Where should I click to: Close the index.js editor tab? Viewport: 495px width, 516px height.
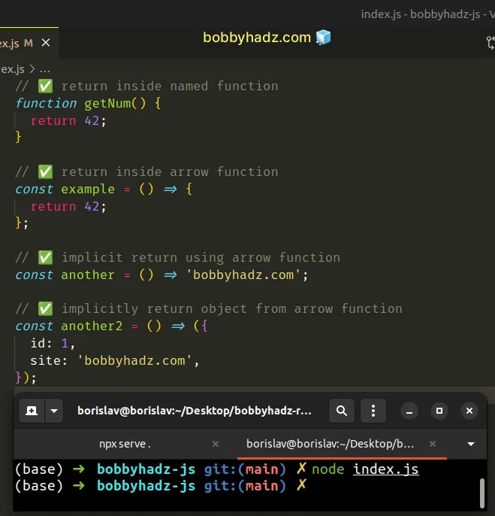pos(46,43)
